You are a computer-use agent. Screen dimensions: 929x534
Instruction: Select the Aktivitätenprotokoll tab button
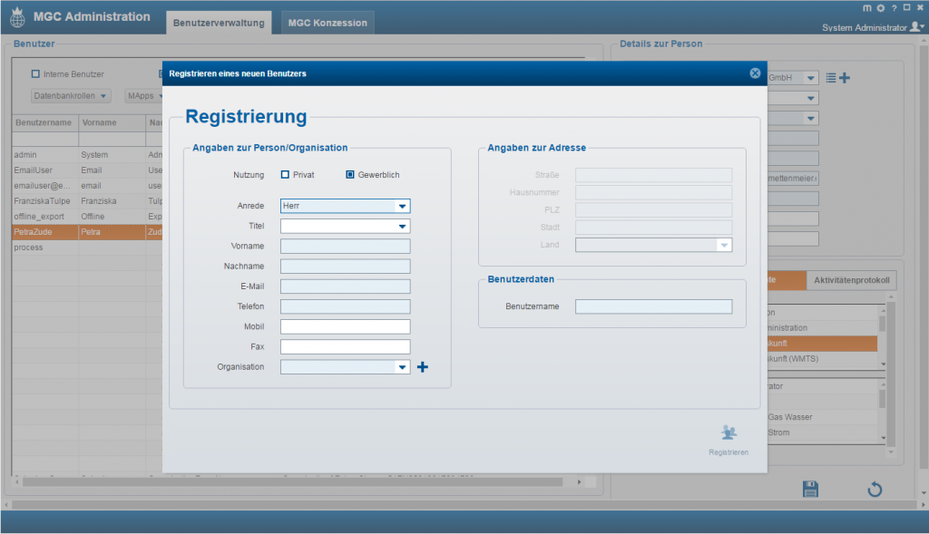(x=851, y=280)
